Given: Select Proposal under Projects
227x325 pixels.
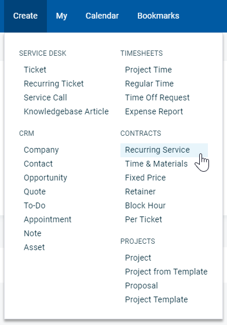Looking at the screenshot, I should pyautogui.click(x=141, y=286).
